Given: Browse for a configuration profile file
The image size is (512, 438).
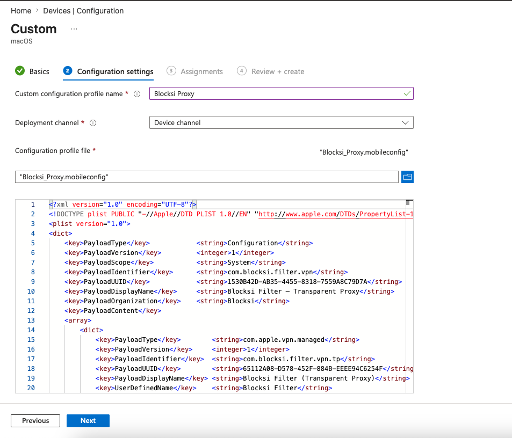Looking at the screenshot, I should pos(407,177).
